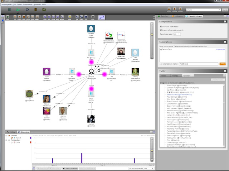Collapse the Properties tree node

point(6,140)
